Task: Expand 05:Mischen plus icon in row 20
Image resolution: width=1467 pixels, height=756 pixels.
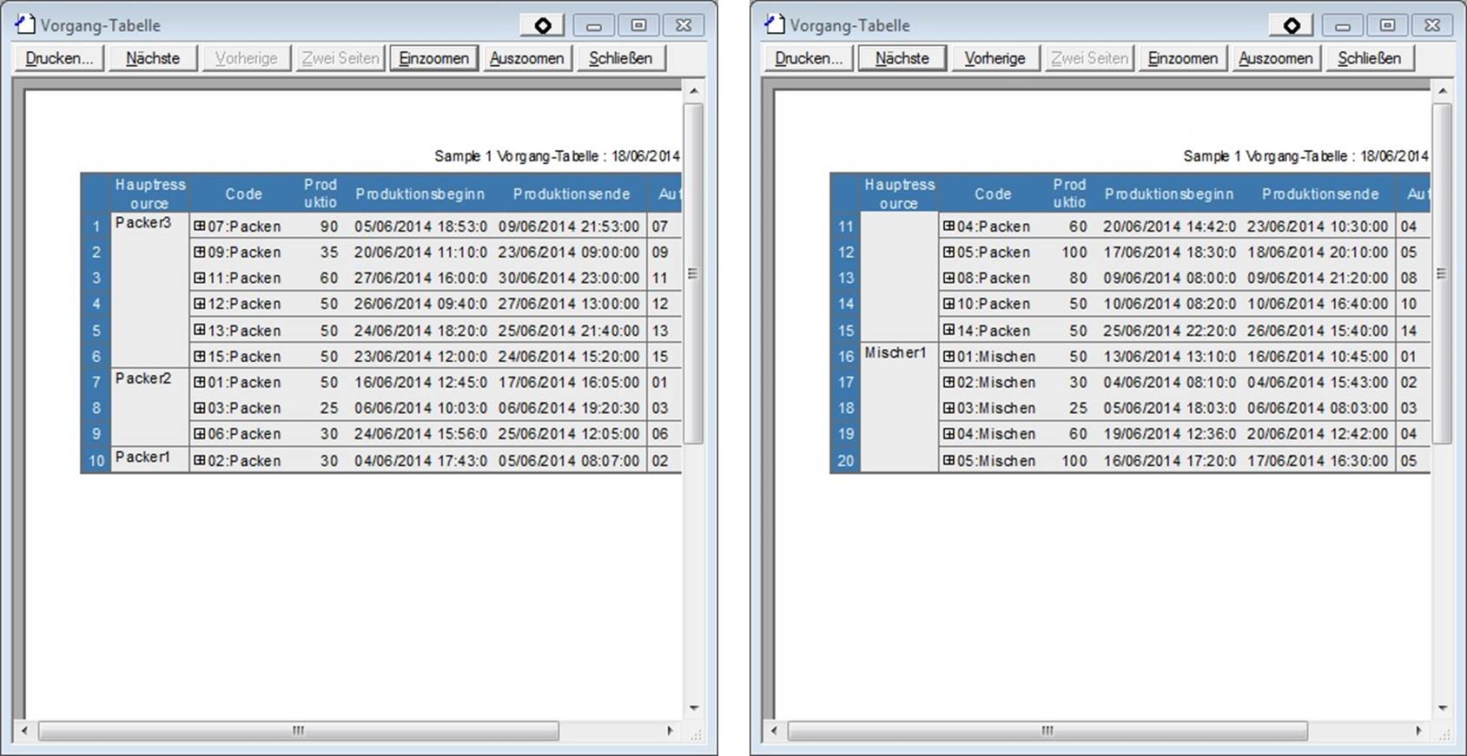Action: (x=948, y=461)
